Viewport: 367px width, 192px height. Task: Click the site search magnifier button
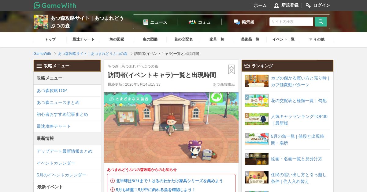click(321, 22)
